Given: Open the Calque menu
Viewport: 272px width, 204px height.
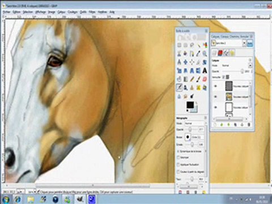Looking at the screenshot, I should [x=61, y=12].
